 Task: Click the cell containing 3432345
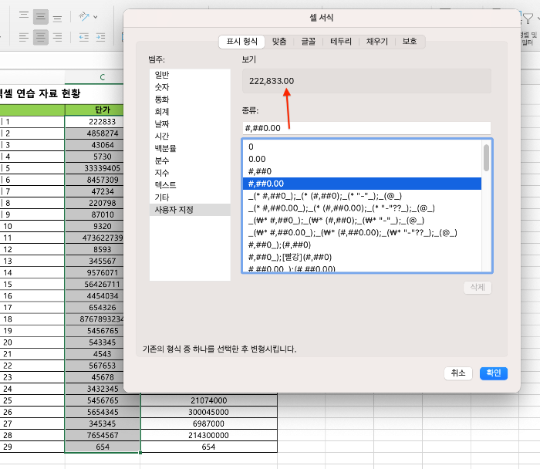pyautogui.click(x=94, y=389)
